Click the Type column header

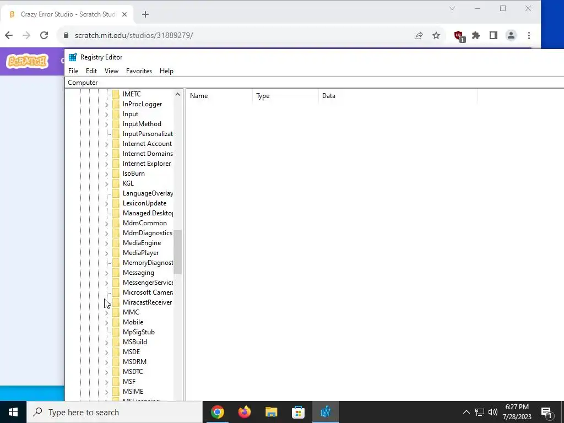tap(285, 96)
